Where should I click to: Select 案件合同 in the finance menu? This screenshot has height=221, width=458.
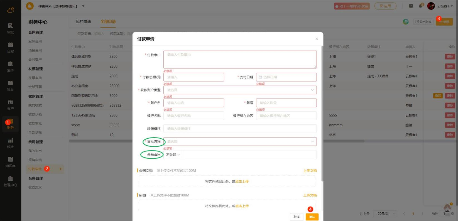[35, 41]
